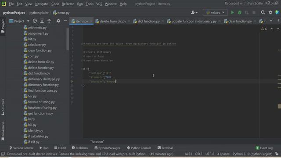
Task: Change CRLF line separator in status bar
Action: pos(198,154)
